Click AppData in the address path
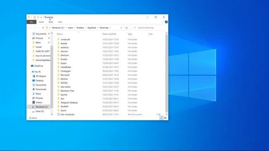Viewport: 269px width, 151px height. [92, 28]
